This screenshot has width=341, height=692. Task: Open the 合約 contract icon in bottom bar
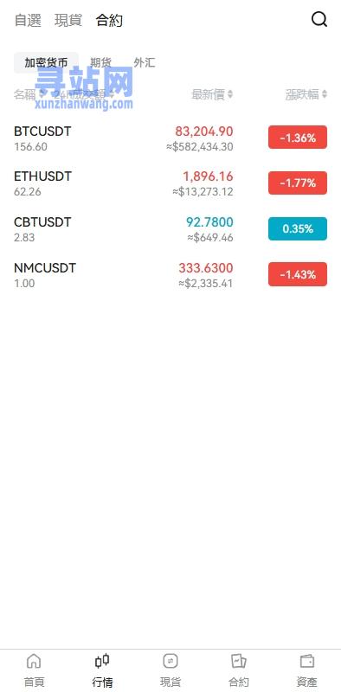pos(239,661)
